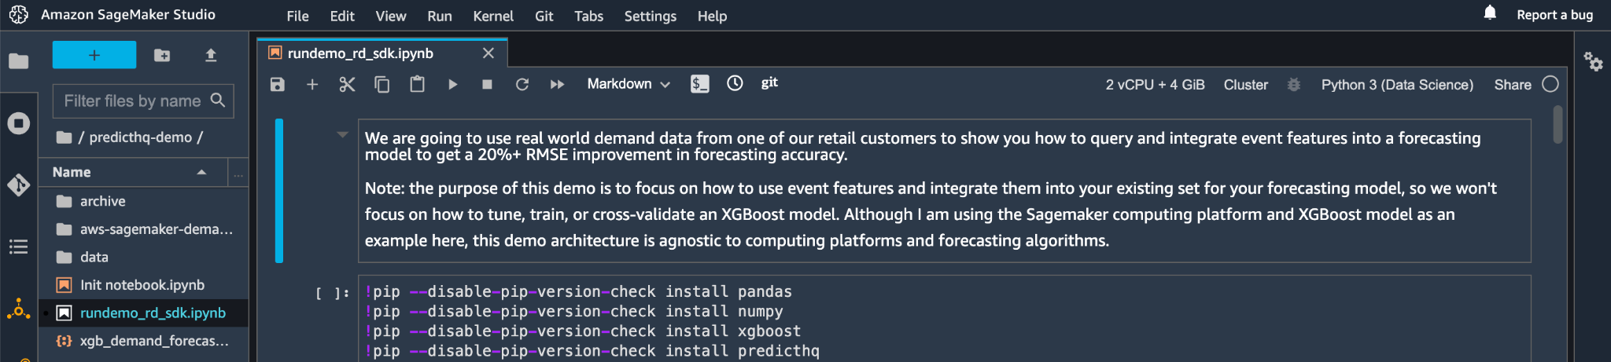
Task: Collapse the markdown cell with the arrow
Action: pyautogui.click(x=342, y=135)
